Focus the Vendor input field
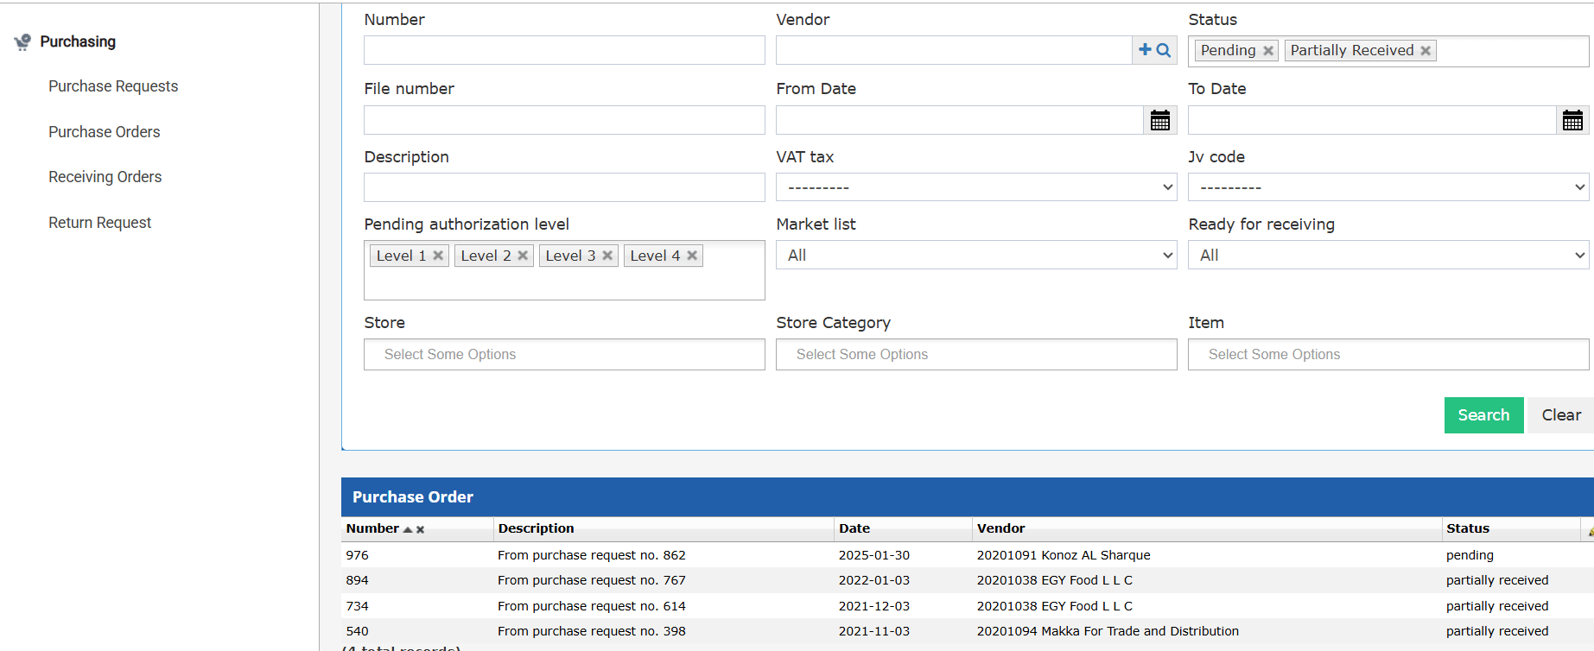Screen dimensions: 1594x651 click(x=954, y=50)
